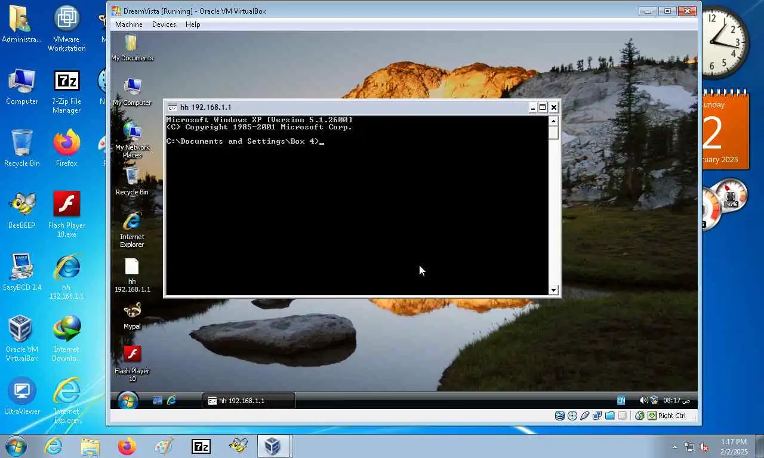Click the command prompt title bar icon

coord(172,107)
